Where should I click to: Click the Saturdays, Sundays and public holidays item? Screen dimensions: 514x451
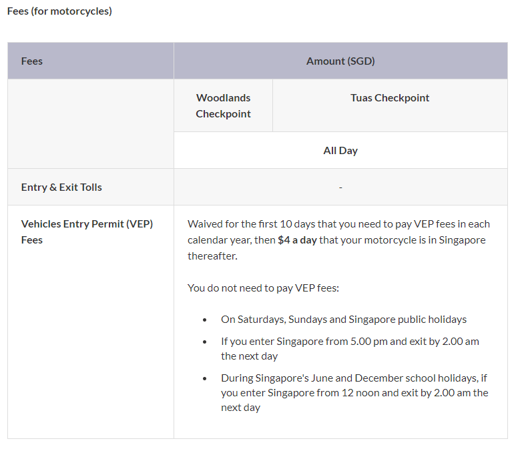click(x=344, y=320)
